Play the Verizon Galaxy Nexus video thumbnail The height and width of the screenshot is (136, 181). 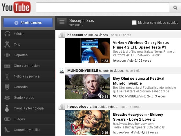(87, 51)
